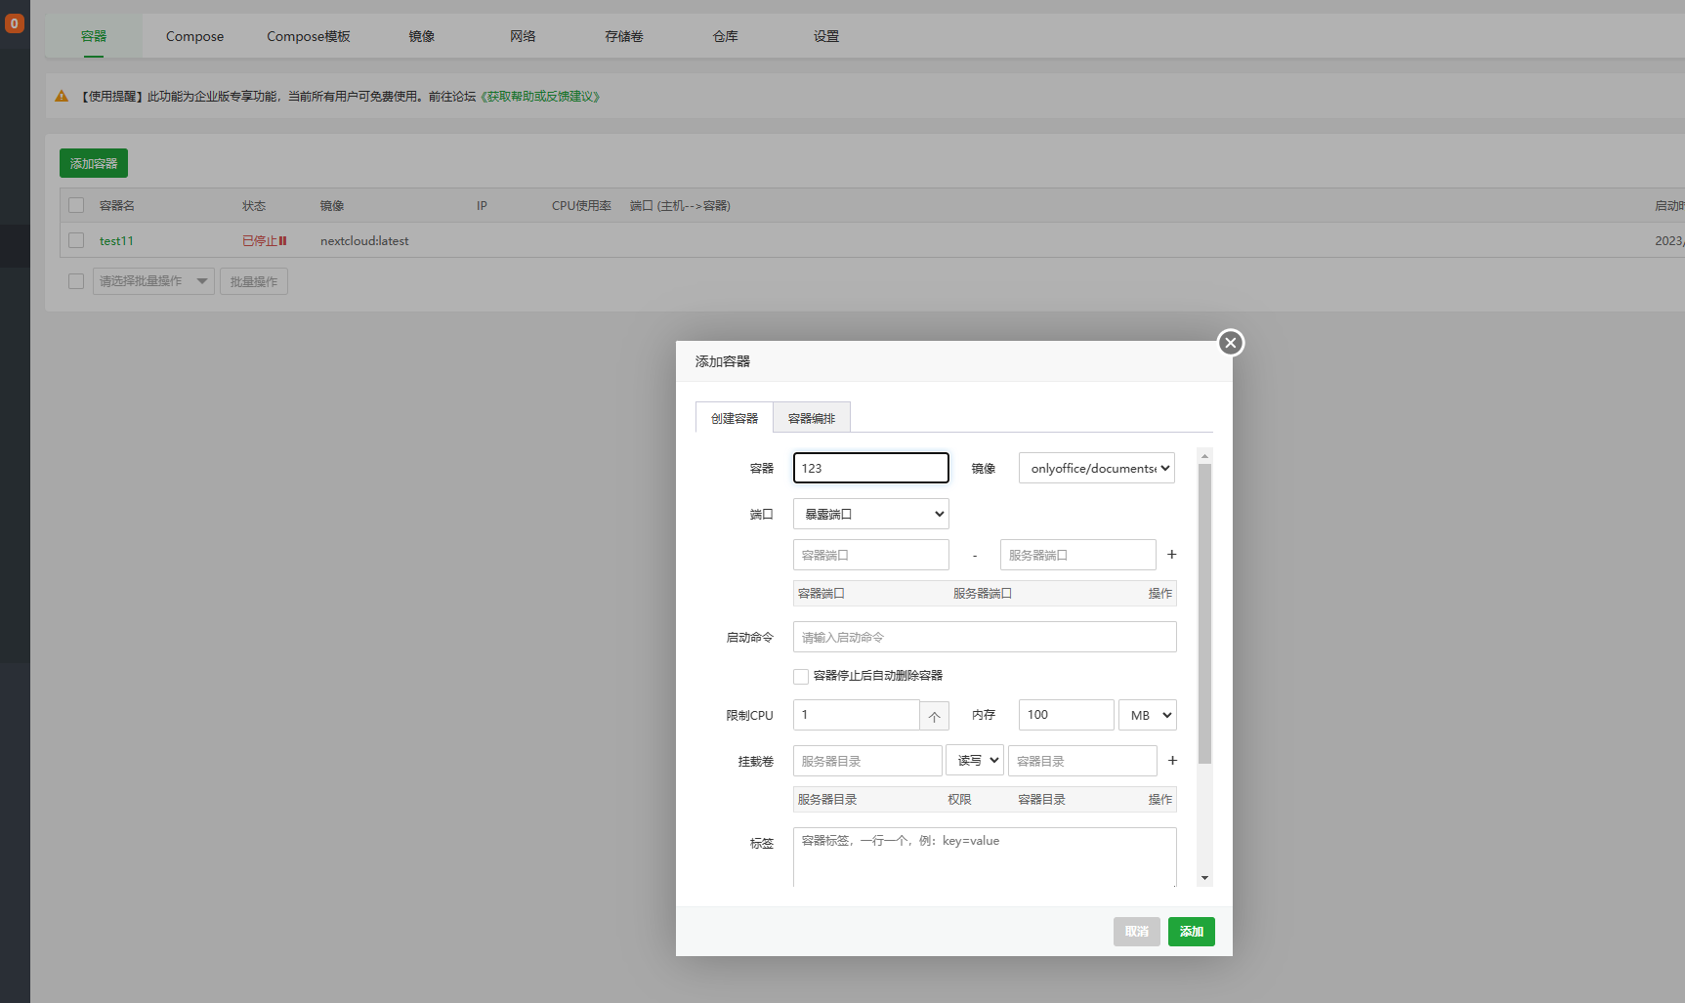Open the MB memory unit dropdown
1685x1003 pixels.
pos(1148,715)
